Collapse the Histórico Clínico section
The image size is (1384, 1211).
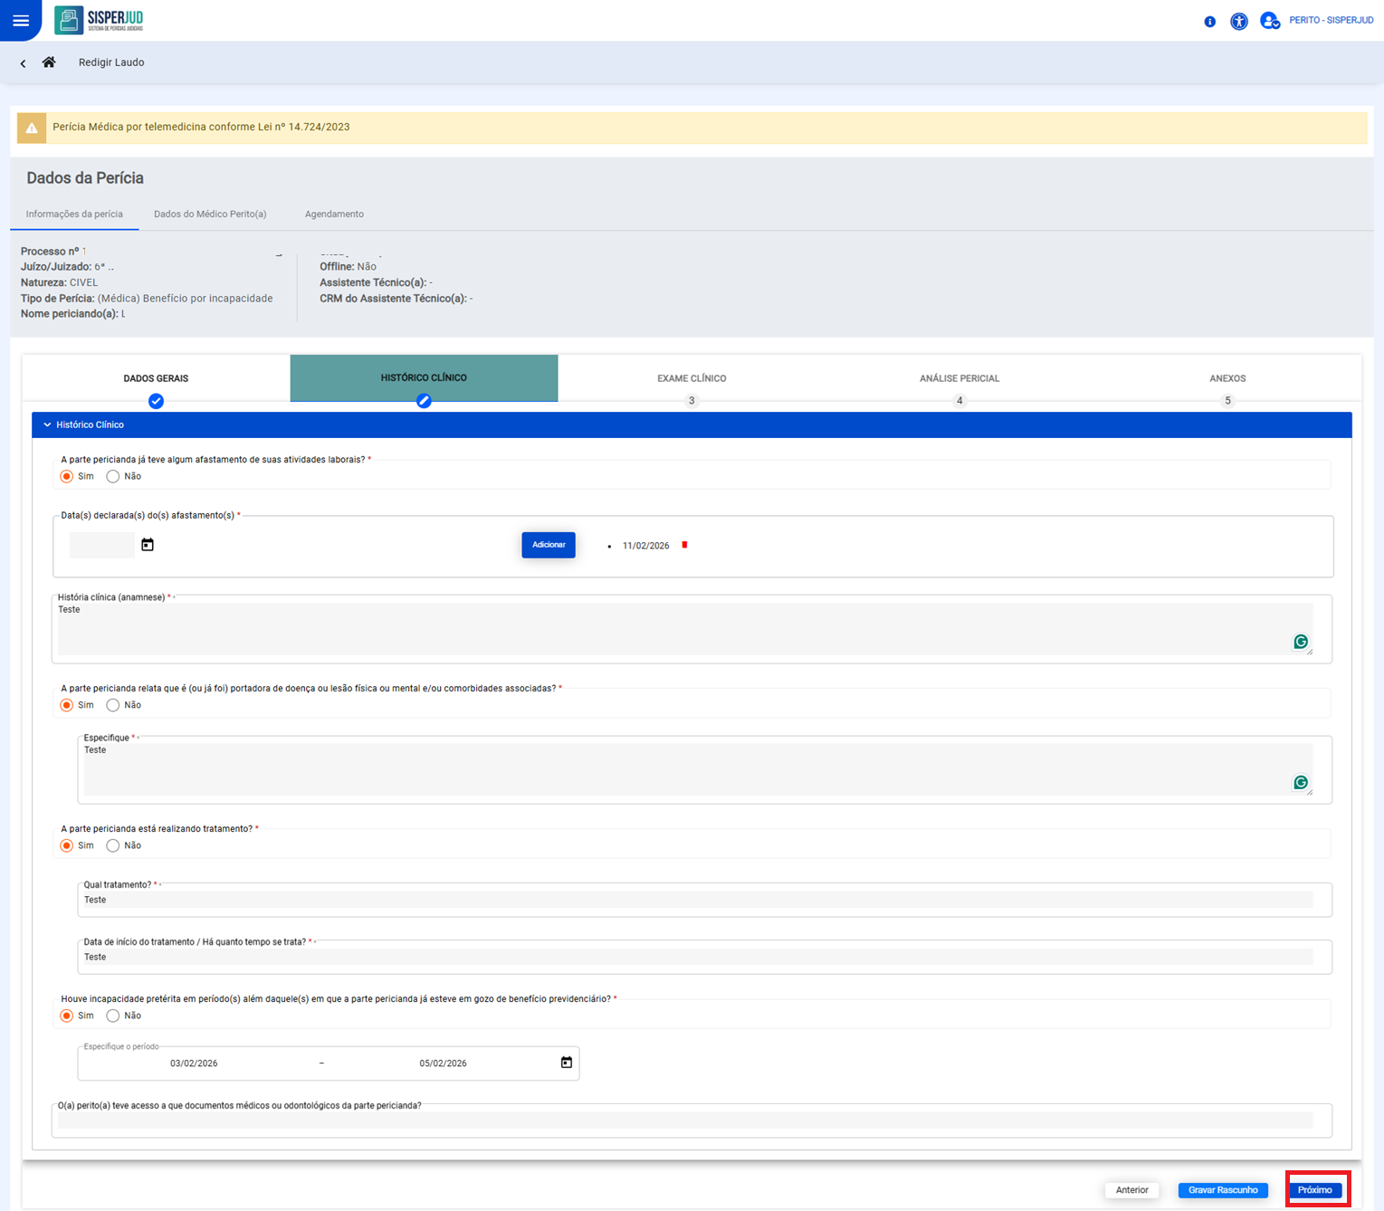(48, 424)
